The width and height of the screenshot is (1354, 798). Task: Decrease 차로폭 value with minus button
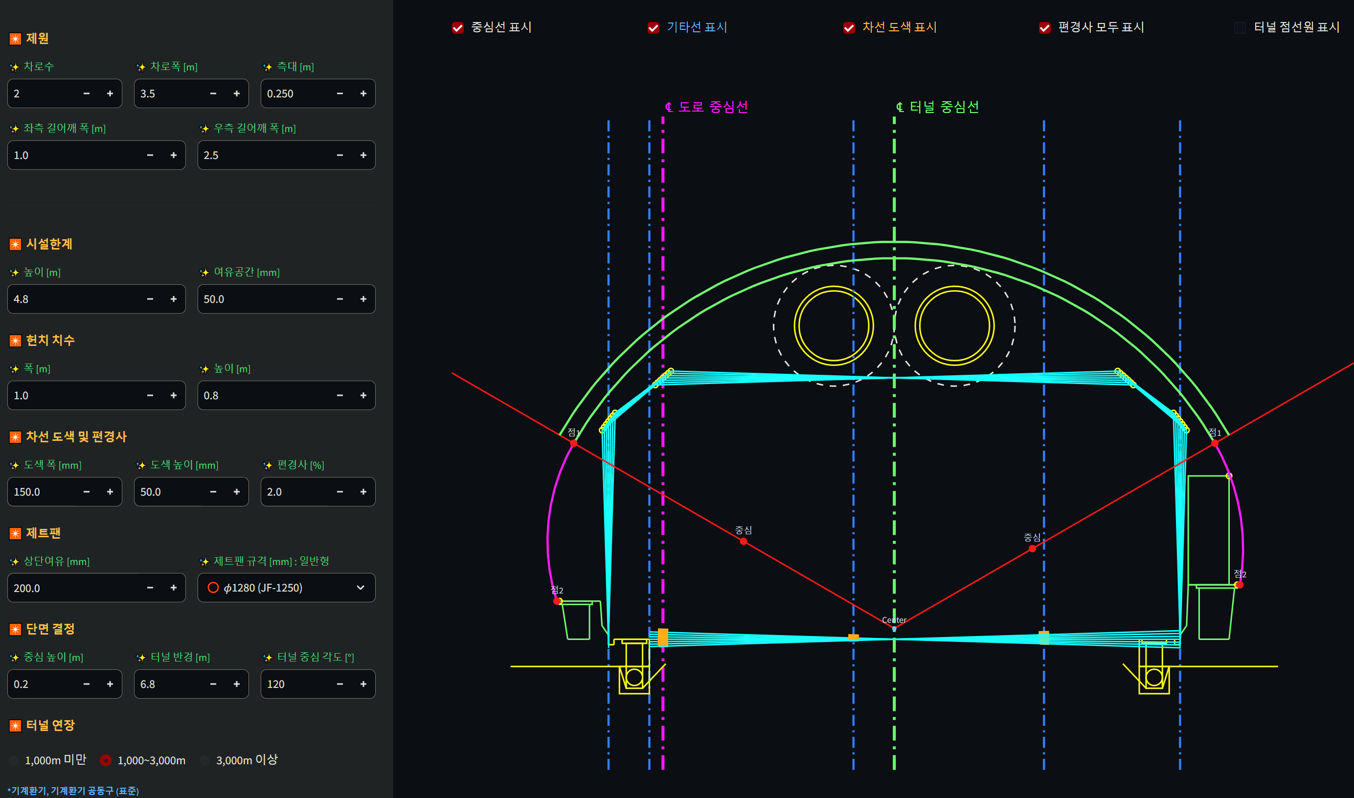213,93
